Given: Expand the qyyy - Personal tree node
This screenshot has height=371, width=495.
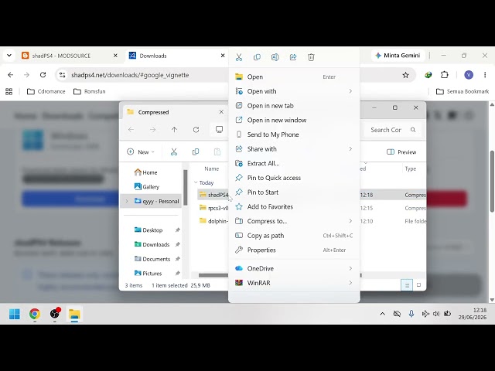Looking at the screenshot, I should coord(127,201).
